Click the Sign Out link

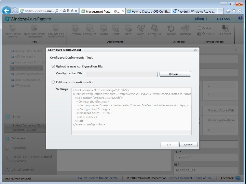[223, 19]
